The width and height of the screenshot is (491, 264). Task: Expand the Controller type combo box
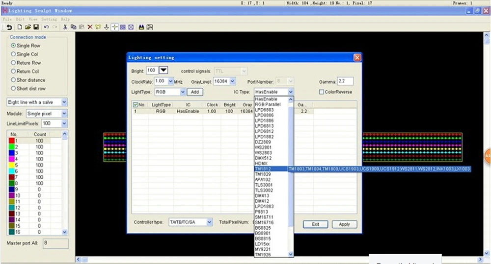[209, 222]
